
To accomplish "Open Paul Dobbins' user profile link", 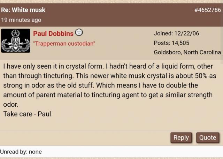I will 53,33.
